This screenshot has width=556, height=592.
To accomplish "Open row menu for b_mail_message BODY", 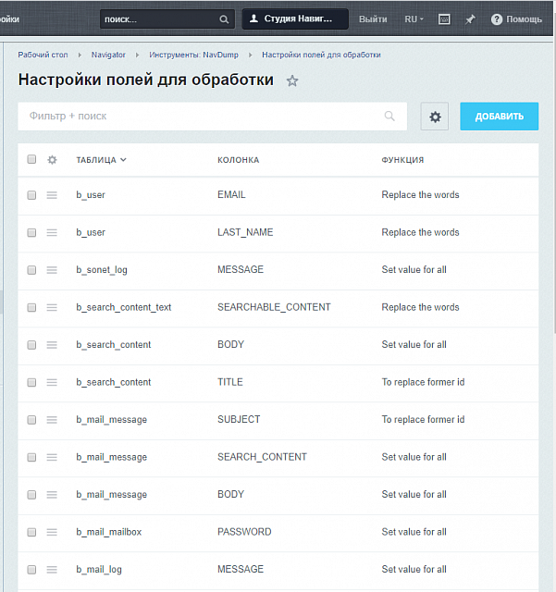I will click(52, 495).
